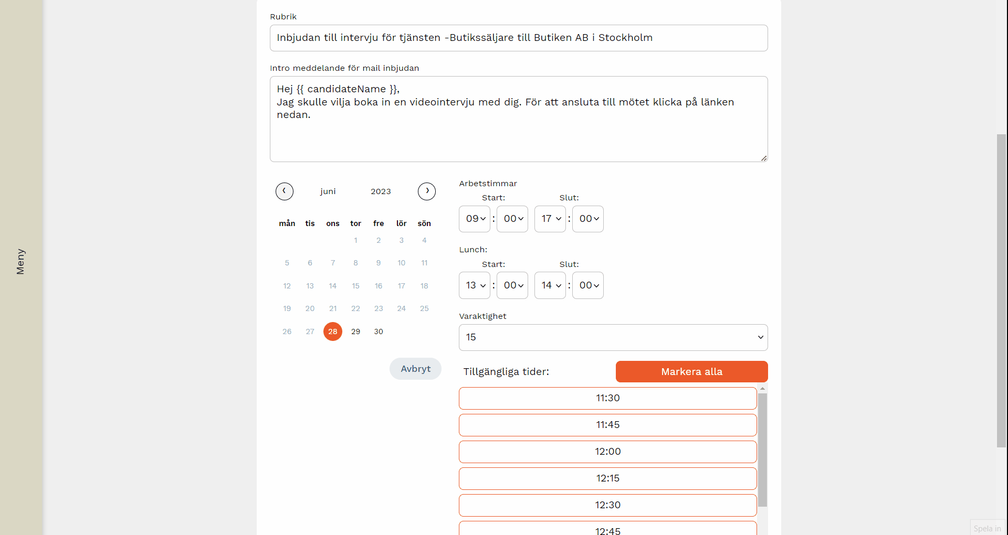Go to next month in calendar

pyautogui.click(x=426, y=191)
